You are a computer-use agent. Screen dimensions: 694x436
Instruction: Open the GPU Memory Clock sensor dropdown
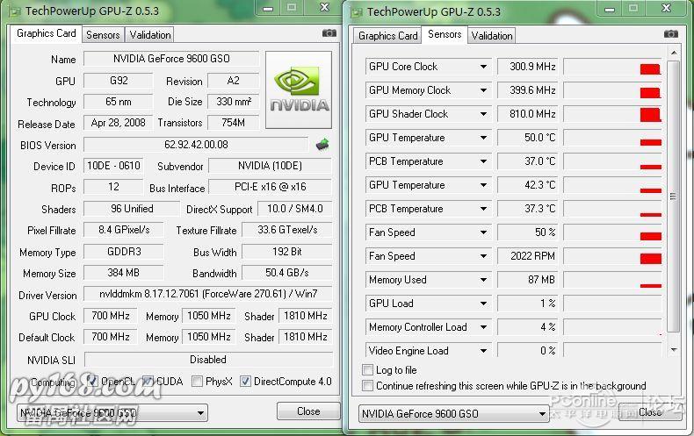point(483,90)
